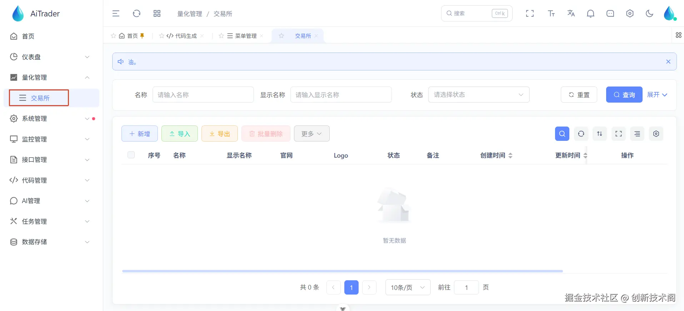Click the 查询 search button
The image size is (684, 311).
click(x=624, y=95)
